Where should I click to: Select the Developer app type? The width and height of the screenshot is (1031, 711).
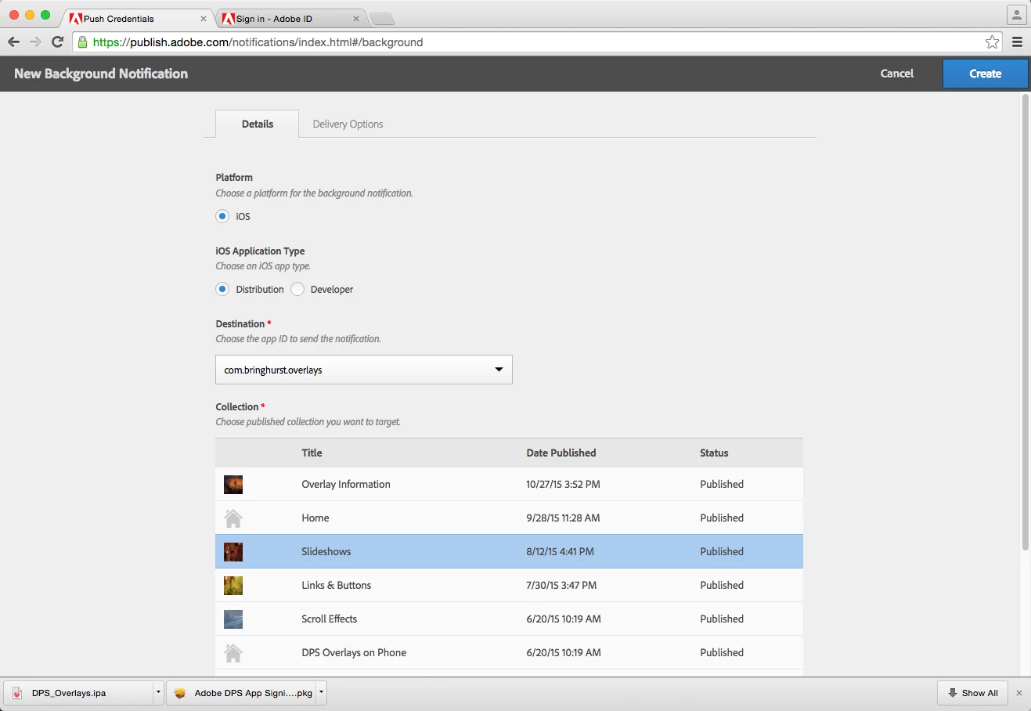[297, 289]
